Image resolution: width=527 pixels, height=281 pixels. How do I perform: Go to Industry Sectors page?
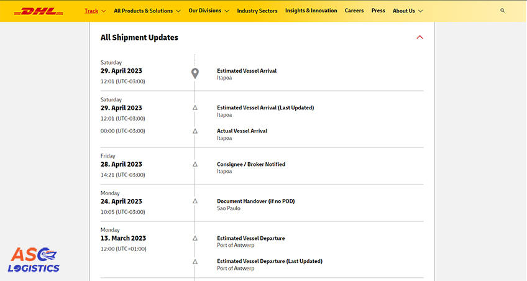[257, 11]
